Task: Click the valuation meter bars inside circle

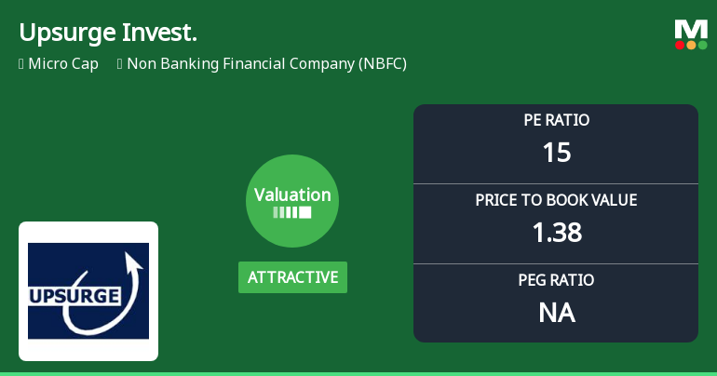Action: pyautogui.click(x=292, y=212)
